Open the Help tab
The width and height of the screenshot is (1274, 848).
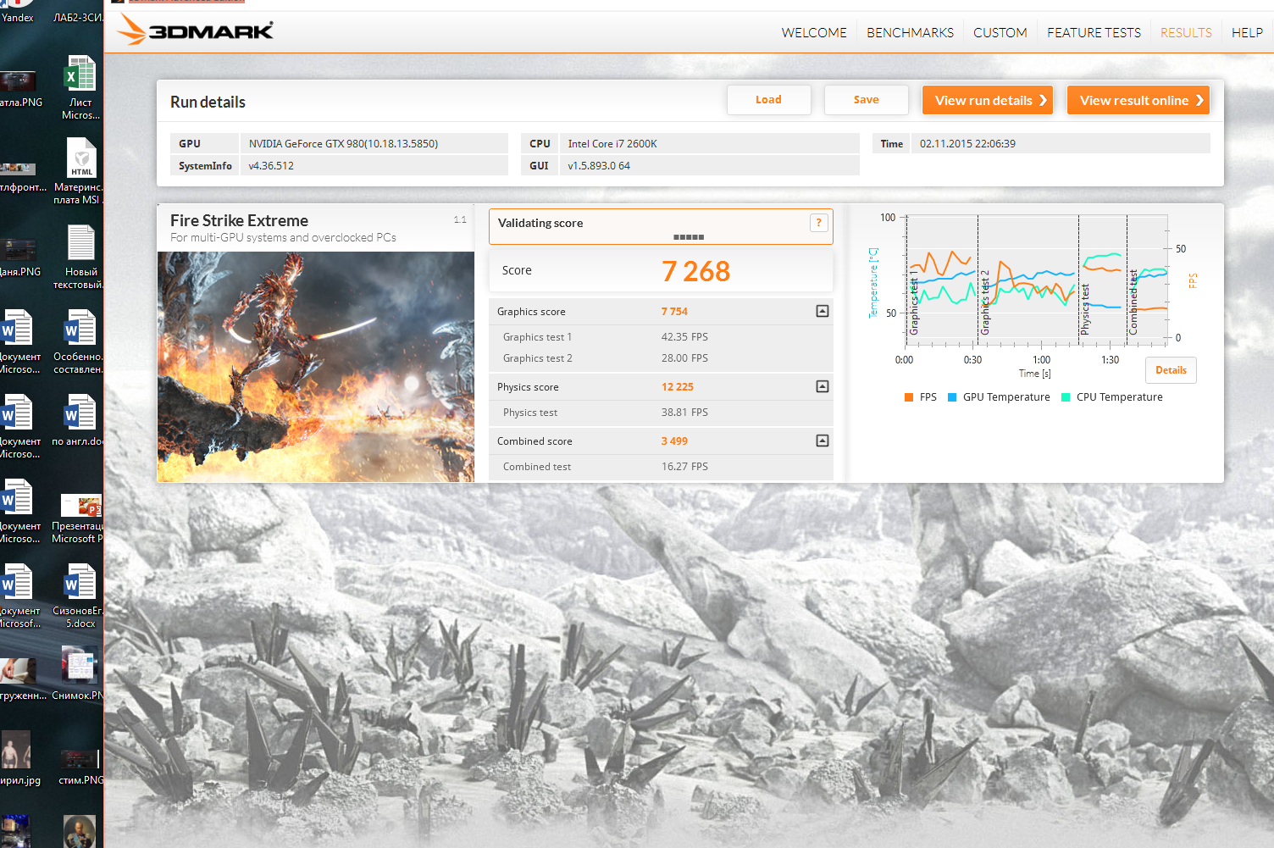[x=1247, y=32]
